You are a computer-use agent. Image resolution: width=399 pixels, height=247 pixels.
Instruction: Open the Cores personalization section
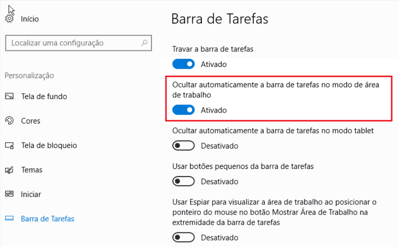31,121
